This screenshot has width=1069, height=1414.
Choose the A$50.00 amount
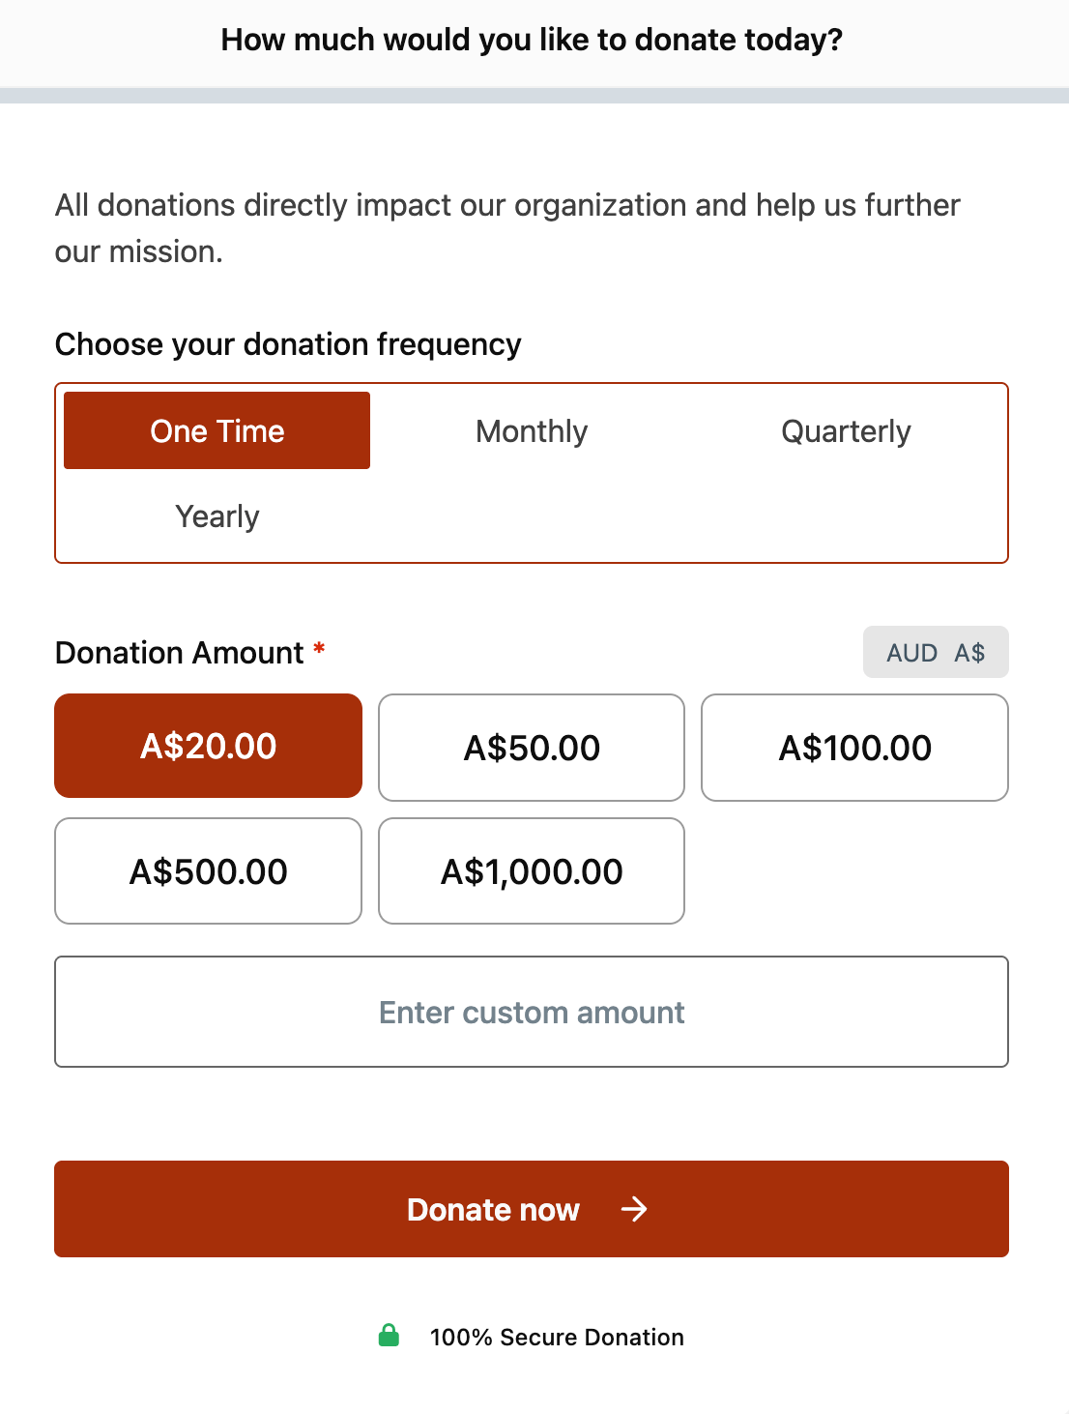click(x=532, y=748)
